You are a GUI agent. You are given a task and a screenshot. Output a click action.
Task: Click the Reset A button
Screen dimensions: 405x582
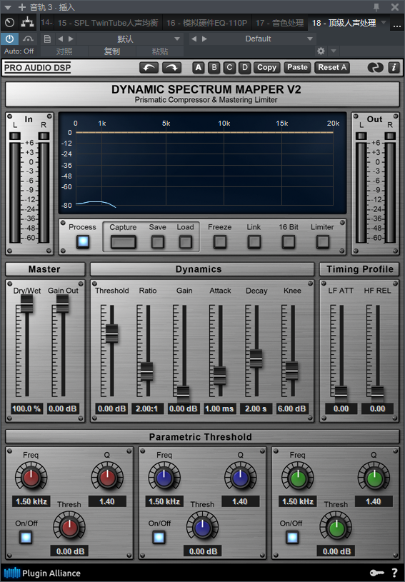[x=332, y=68]
